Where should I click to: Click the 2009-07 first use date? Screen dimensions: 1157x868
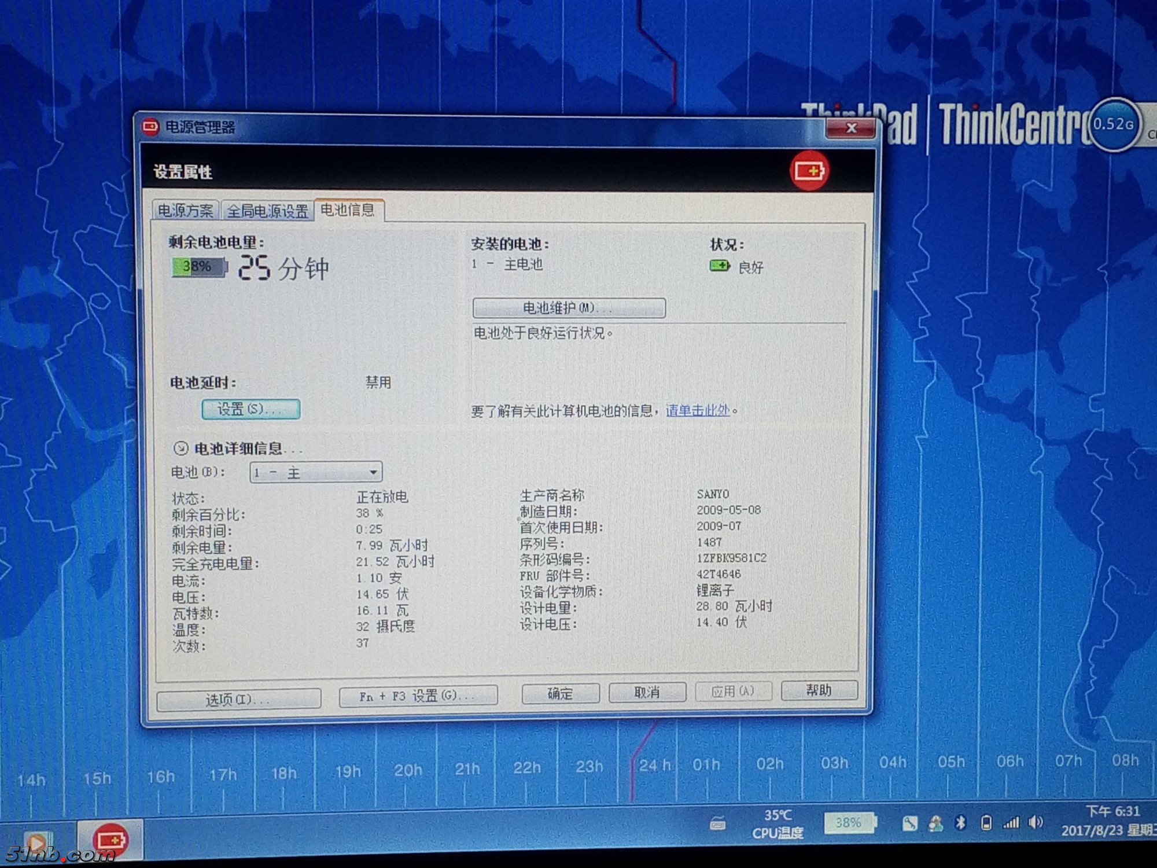[x=718, y=526]
